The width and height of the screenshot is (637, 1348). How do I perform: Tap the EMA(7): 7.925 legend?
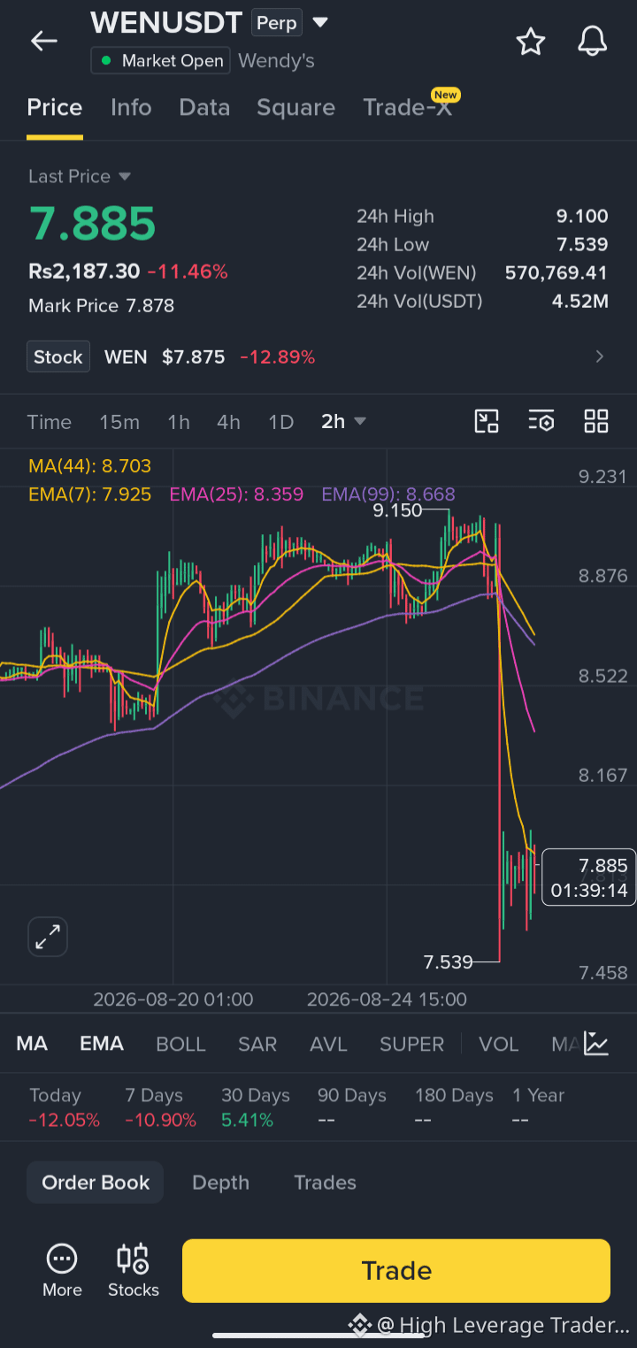click(x=89, y=494)
